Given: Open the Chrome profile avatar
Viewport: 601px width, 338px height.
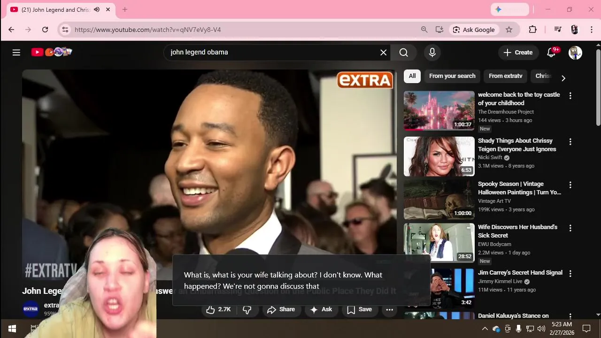Looking at the screenshot, I should 575,30.
